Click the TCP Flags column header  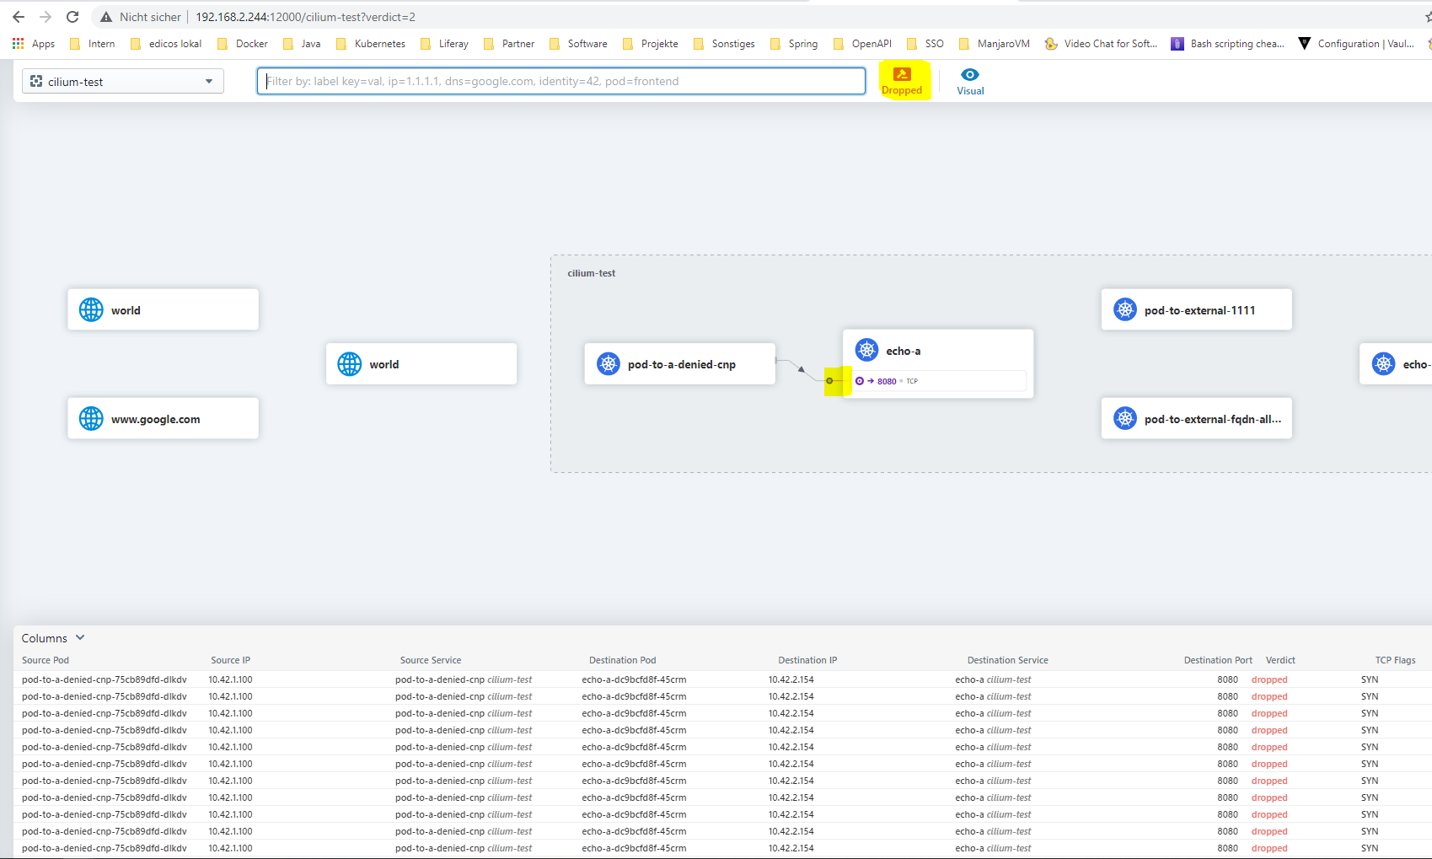1395,660
